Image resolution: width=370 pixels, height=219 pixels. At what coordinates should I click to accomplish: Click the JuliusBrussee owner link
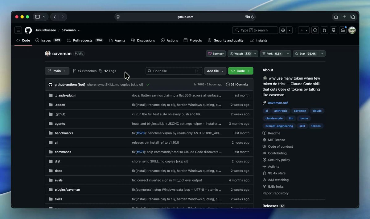(x=46, y=30)
